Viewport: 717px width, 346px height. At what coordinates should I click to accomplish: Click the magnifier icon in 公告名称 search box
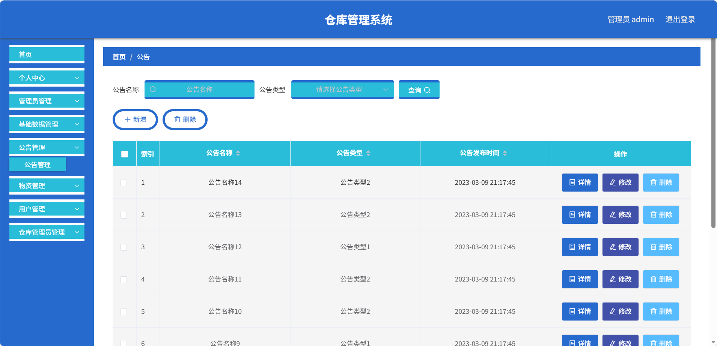point(153,90)
